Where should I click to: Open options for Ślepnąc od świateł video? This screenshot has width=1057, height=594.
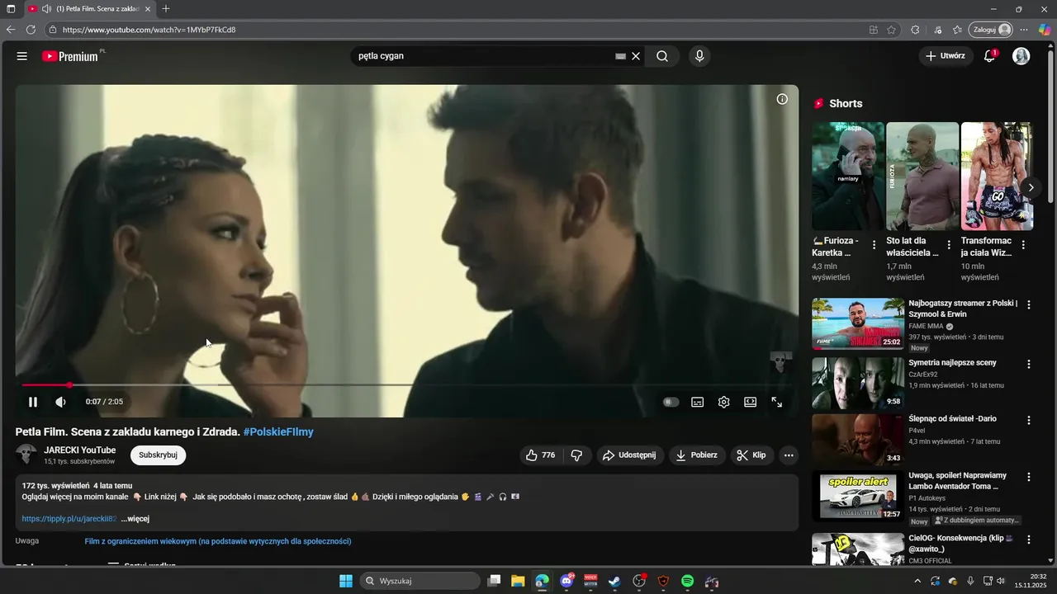click(1029, 420)
